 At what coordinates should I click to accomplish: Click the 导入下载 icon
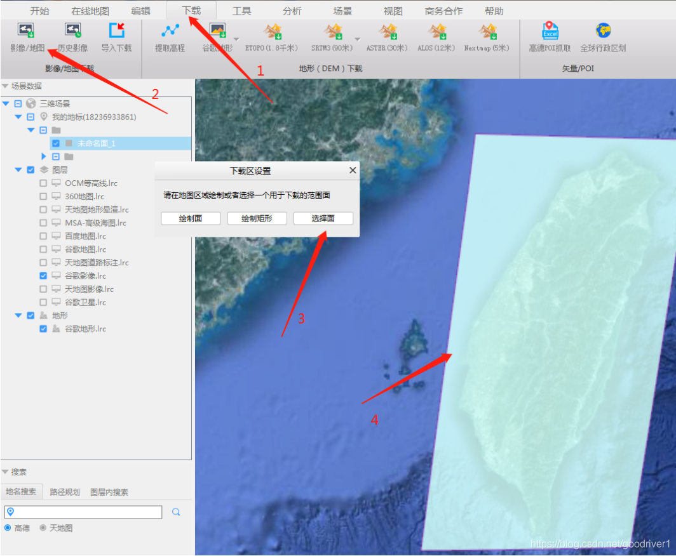click(x=116, y=30)
